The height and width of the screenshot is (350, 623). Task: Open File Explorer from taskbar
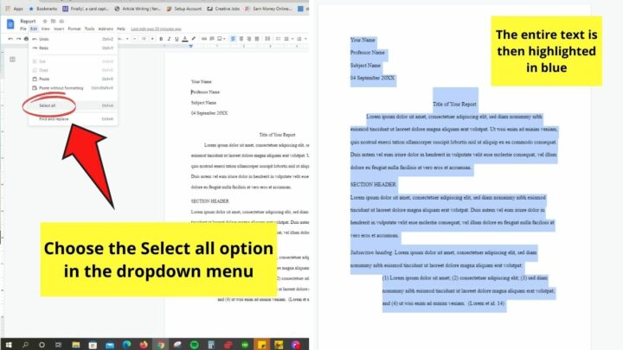[x=76, y=345]
